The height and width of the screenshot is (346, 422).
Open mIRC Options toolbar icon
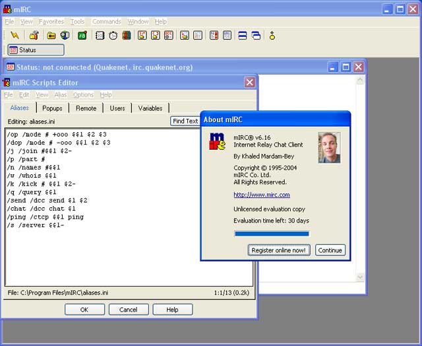click(34, 35)
